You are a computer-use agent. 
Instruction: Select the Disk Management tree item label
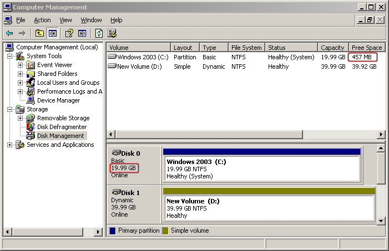click(x=61, y=136)
